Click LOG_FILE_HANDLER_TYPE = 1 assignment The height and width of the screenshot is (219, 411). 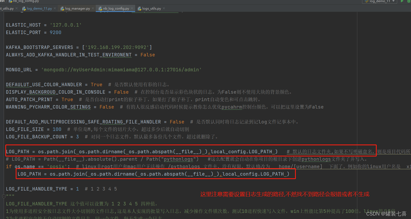click(42, 189)
